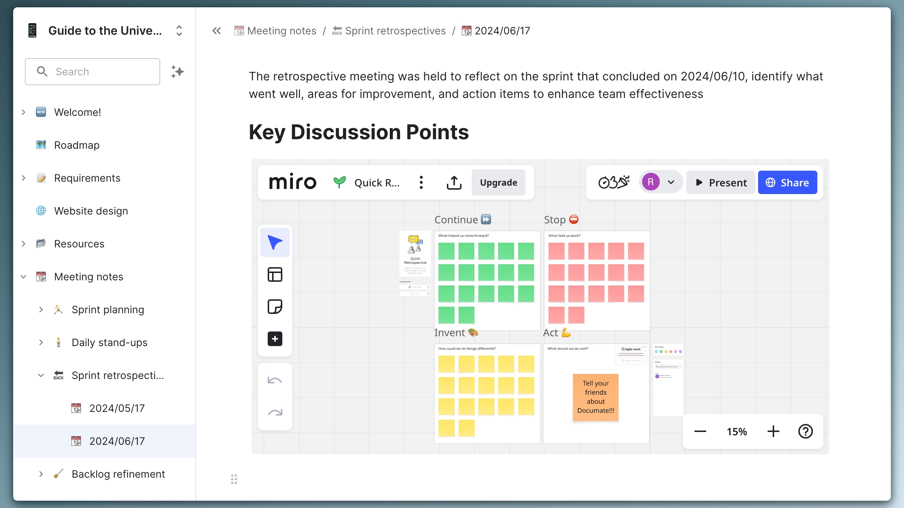
Task: Zoom in with the plus control
Action: point(773,431)
